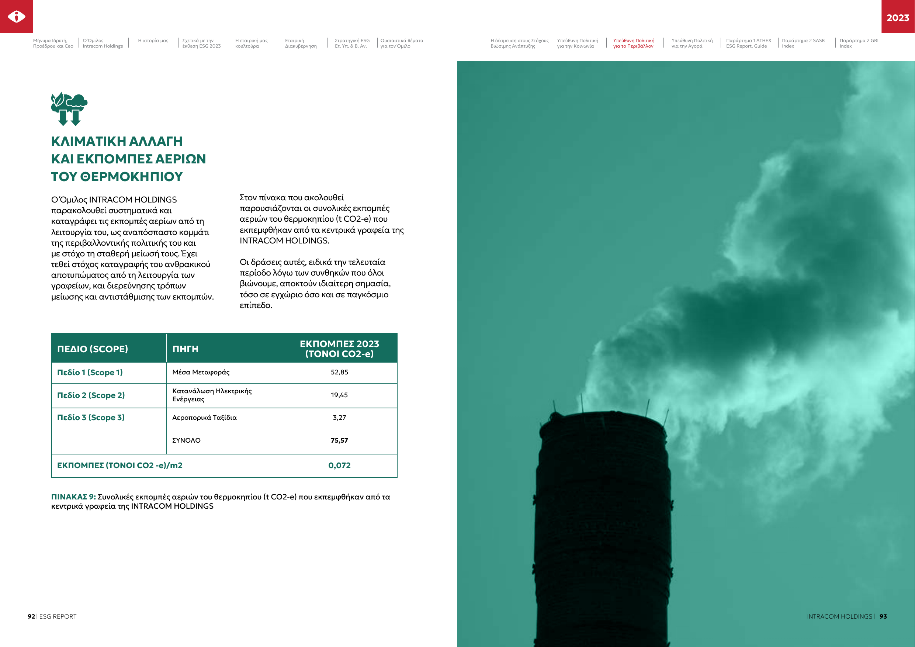Open 'Παράρτημα 2 SASB Index'
915x647 pixels.
click(x=803, y=43)
